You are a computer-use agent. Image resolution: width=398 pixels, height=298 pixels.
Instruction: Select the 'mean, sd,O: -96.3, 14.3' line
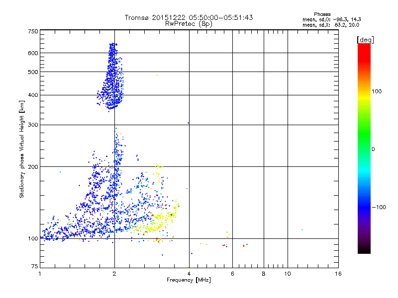coord(332,19)
